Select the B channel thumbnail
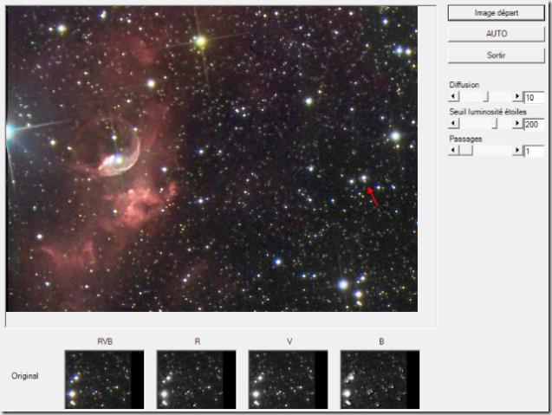Screen dimensions: 552x415 click(380, 379)
